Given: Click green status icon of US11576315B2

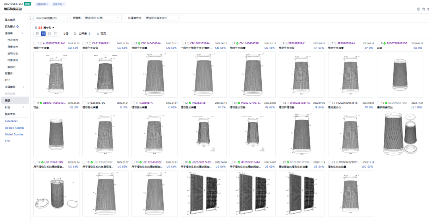Looking at the screenshot, I should [x=43, y=162].
